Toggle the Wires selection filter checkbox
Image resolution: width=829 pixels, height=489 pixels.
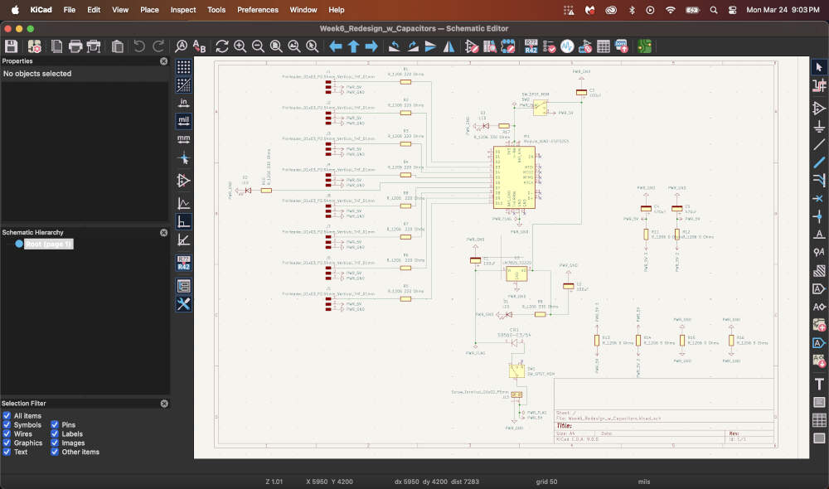pyautogui.click(x=7, y=433)
